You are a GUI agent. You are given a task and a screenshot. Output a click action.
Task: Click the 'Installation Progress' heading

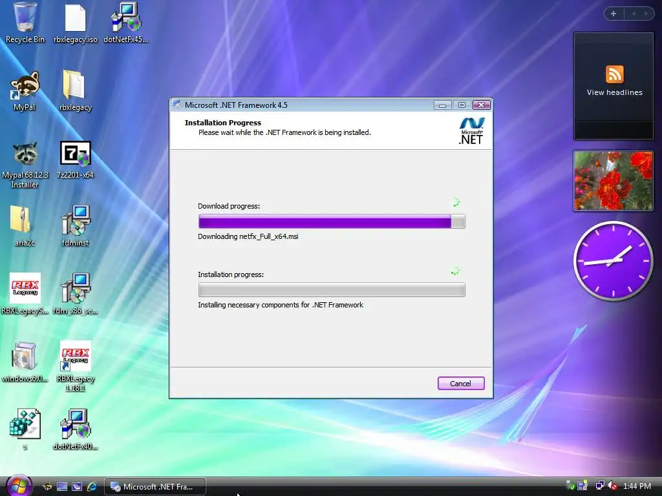click(x=223, y=123)
